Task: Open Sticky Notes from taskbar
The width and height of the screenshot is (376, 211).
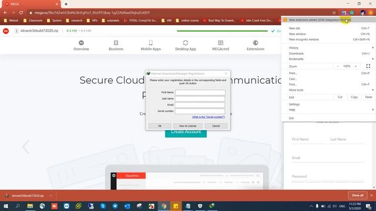Action: click(176, 206)
